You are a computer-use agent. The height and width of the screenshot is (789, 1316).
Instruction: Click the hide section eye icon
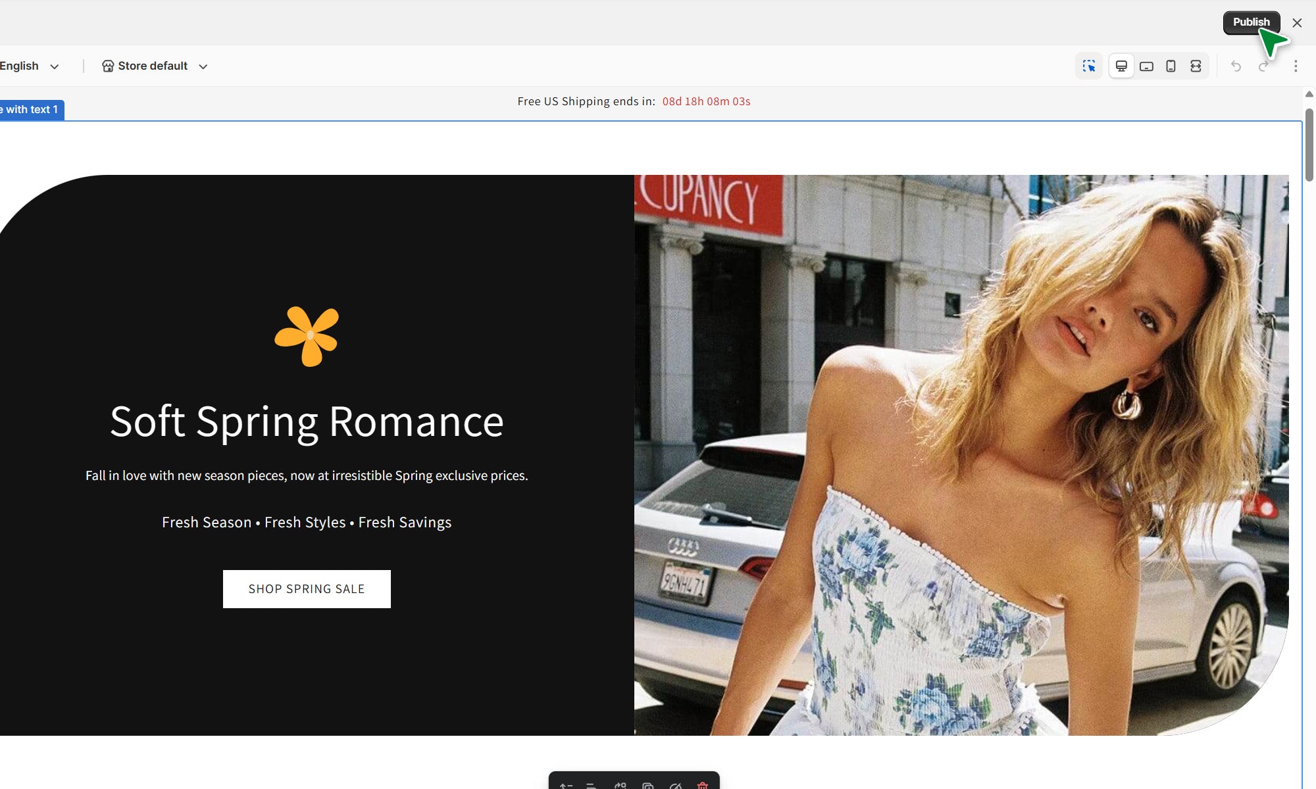pos(675,785)
